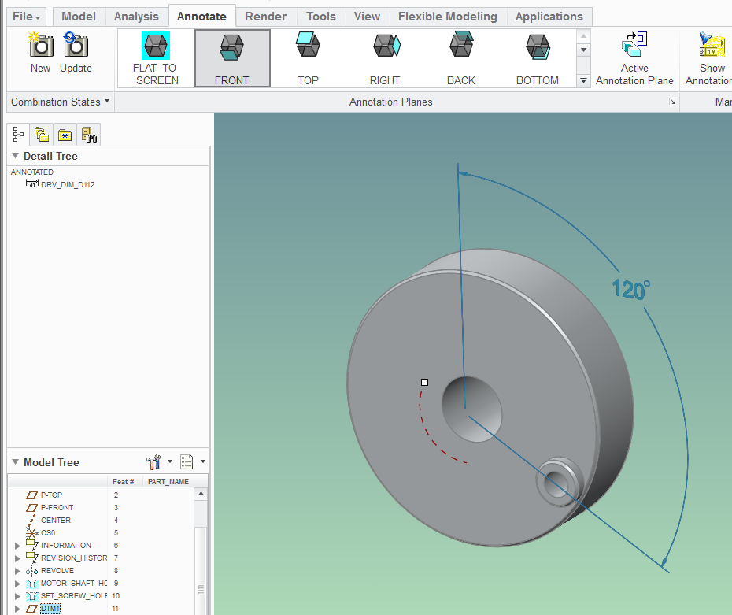Switch to the Model ribbon tab

(x=79, y=17)
